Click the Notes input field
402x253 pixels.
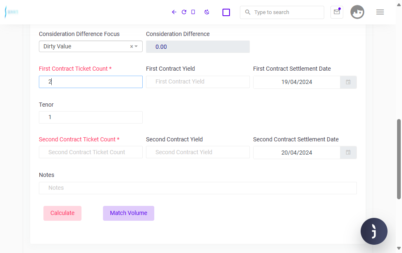pos(198,188)
